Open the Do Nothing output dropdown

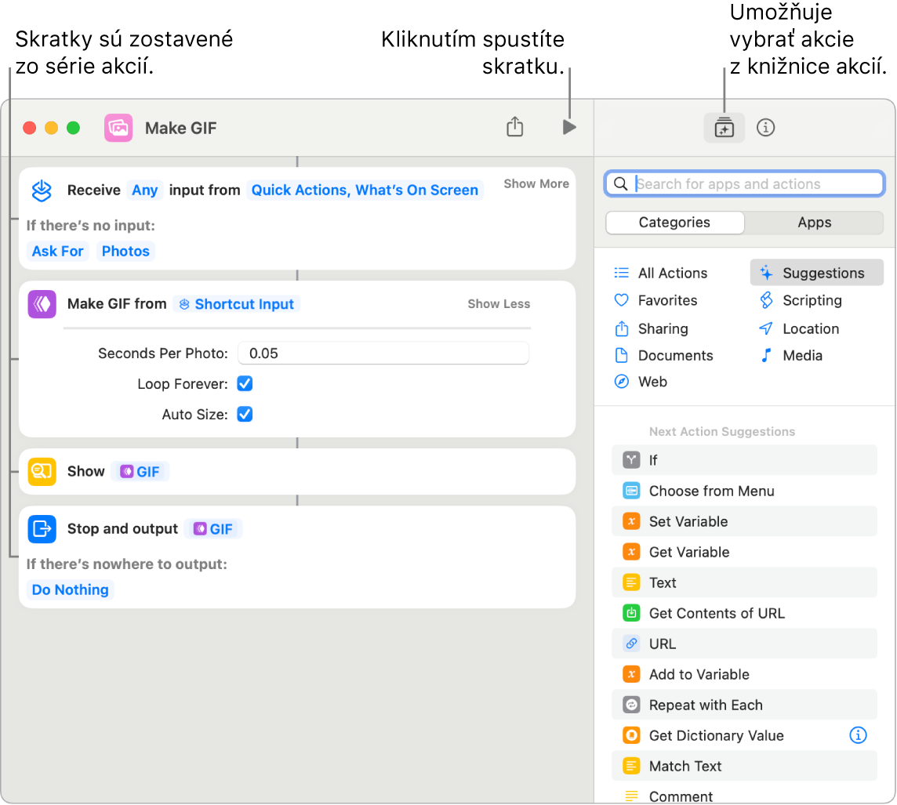coord(70,589)
